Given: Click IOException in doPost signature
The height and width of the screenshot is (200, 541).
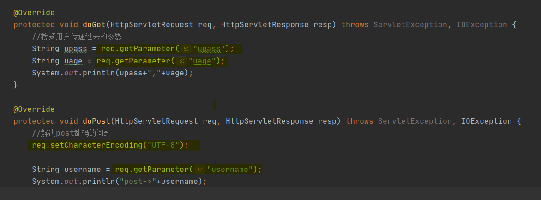Looking at the screenshot, I should pyautogui.click(x=487, y=121).
